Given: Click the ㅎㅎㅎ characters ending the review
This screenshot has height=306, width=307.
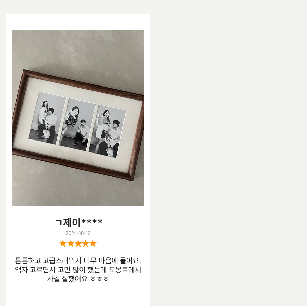Looking at the screenshot, I should pyautogui.click(x=100, y=279).
